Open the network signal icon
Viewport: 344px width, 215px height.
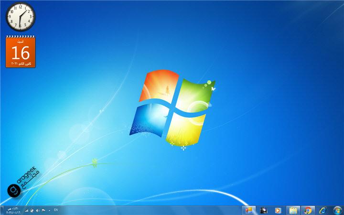click(x=27, y=210)
